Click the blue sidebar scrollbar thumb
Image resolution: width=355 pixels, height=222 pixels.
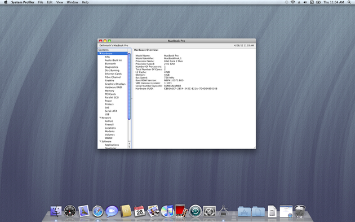tap(129, 86)
